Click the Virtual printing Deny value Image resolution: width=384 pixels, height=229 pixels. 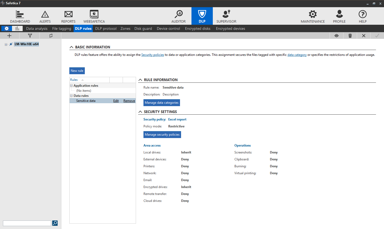point(274,173)
